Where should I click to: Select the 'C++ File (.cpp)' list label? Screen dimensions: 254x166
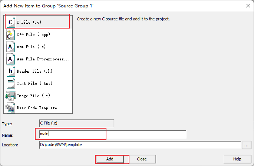pyautogui.click(x=33, y=34)
